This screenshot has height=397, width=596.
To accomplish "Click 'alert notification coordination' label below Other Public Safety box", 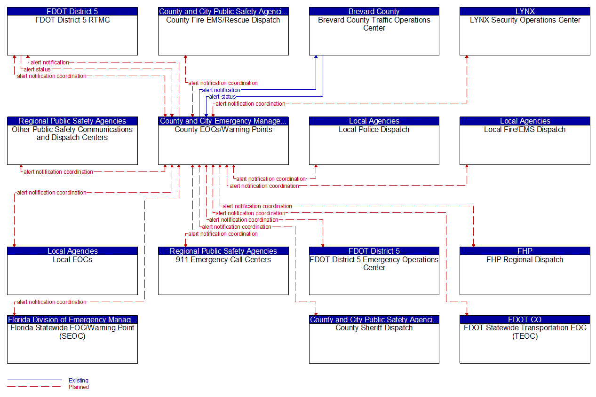I will coord(58,172).
